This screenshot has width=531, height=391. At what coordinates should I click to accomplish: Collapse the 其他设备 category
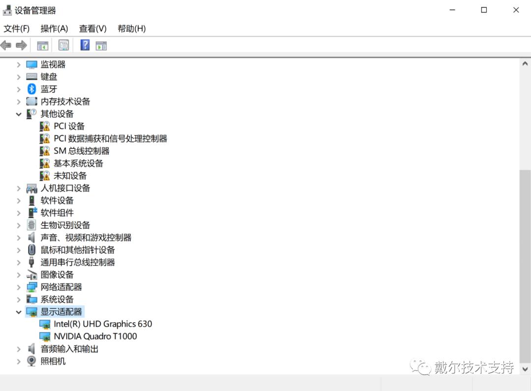[x=18, y=113]
